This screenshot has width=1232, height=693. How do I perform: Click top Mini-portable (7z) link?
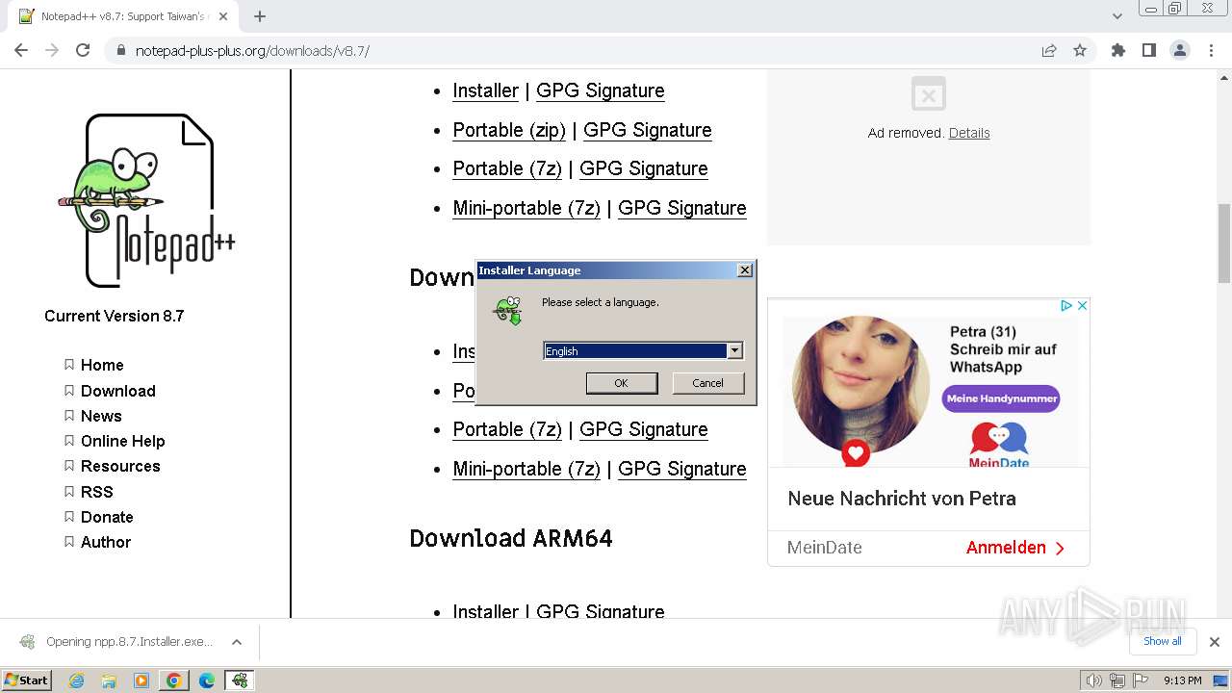click(x=526, y=208)
